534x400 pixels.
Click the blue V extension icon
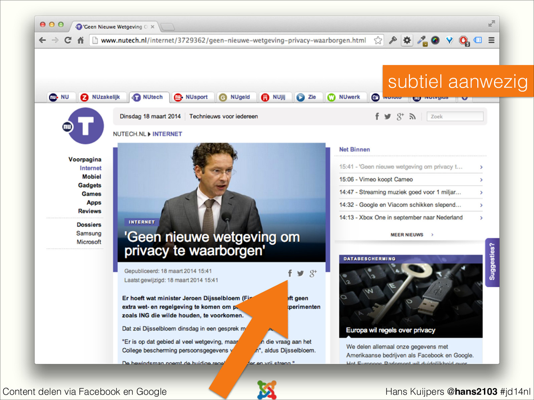pos(450,40)
